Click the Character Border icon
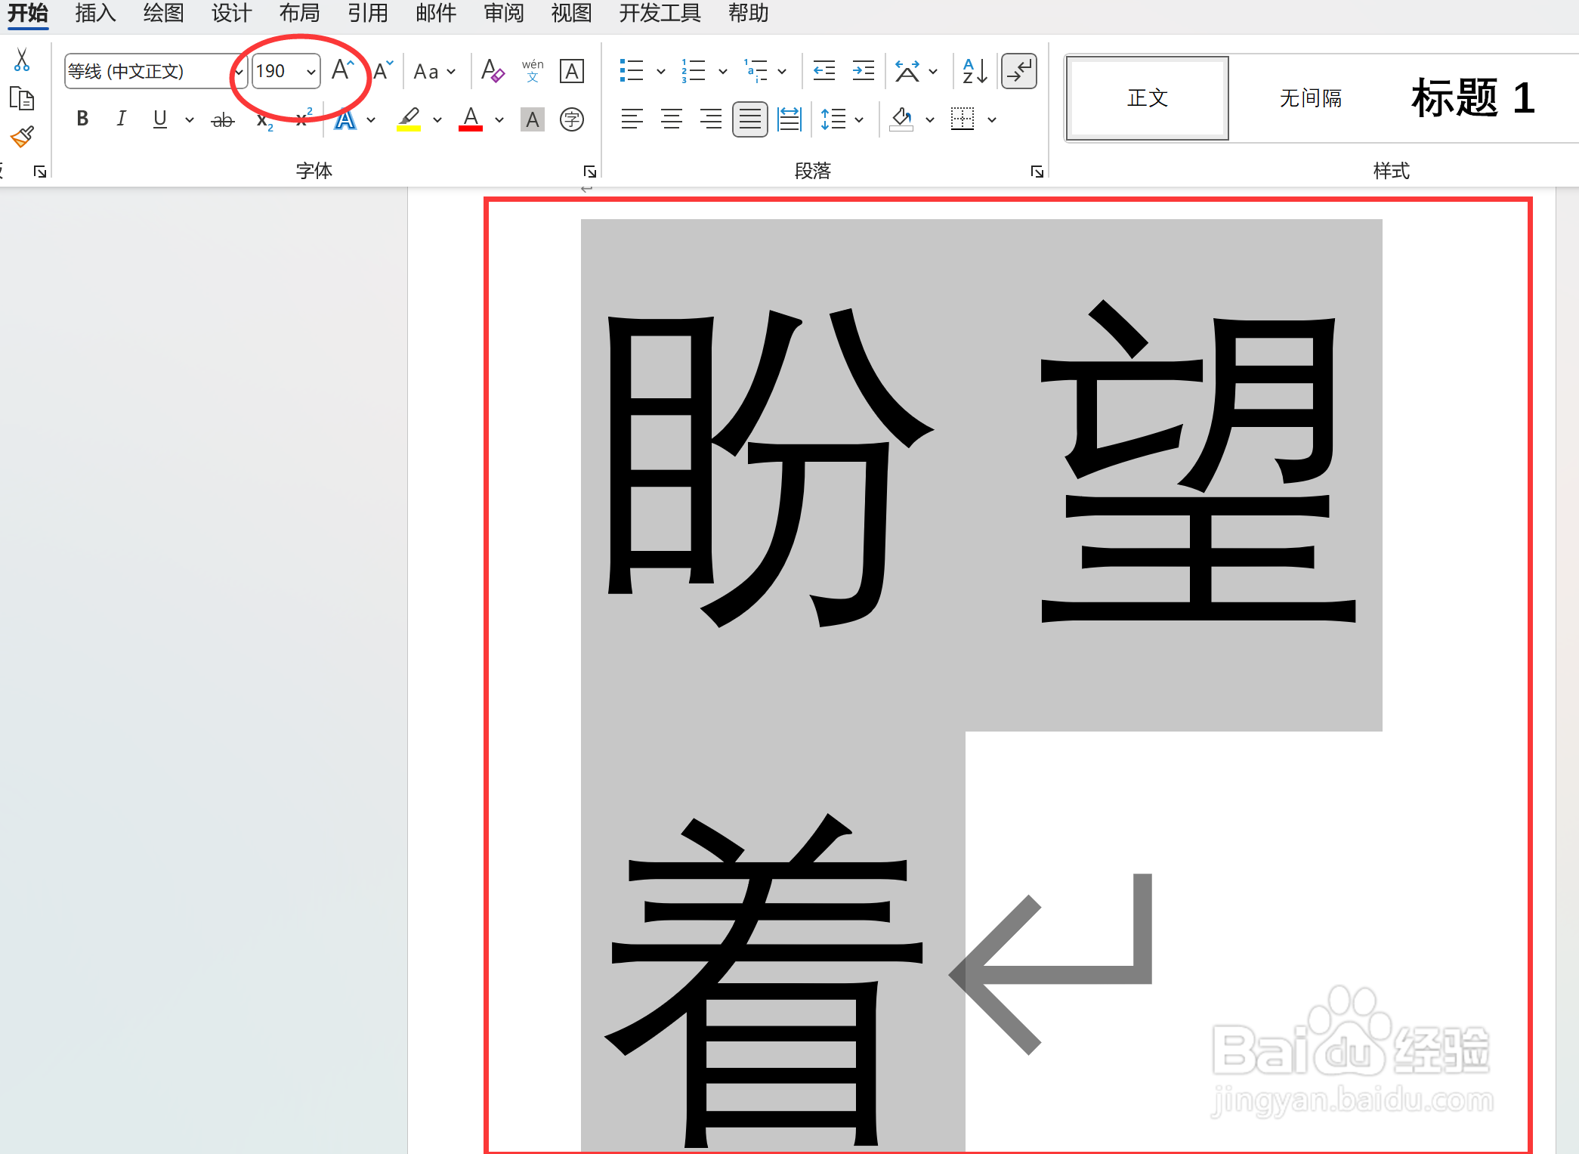The height and width of the screenshot is (1154, 1579). (572, 71)
